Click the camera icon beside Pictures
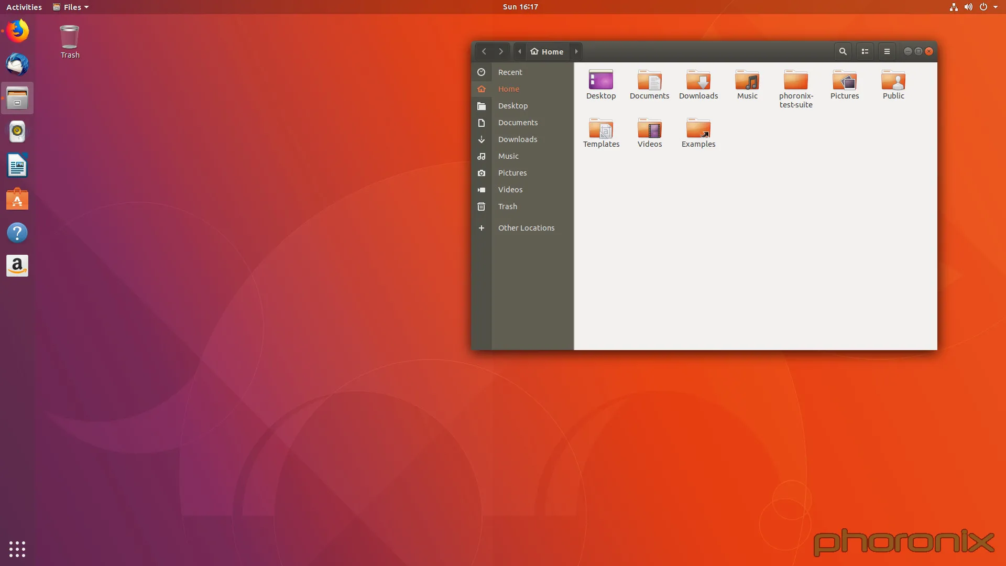The width and height of the screenshot is (1006, 566). click(x=482, y=173)
